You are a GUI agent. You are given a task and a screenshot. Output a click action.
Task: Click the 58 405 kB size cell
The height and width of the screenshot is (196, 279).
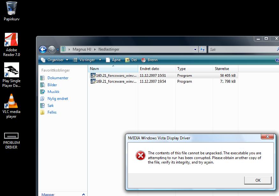point(228,75)
